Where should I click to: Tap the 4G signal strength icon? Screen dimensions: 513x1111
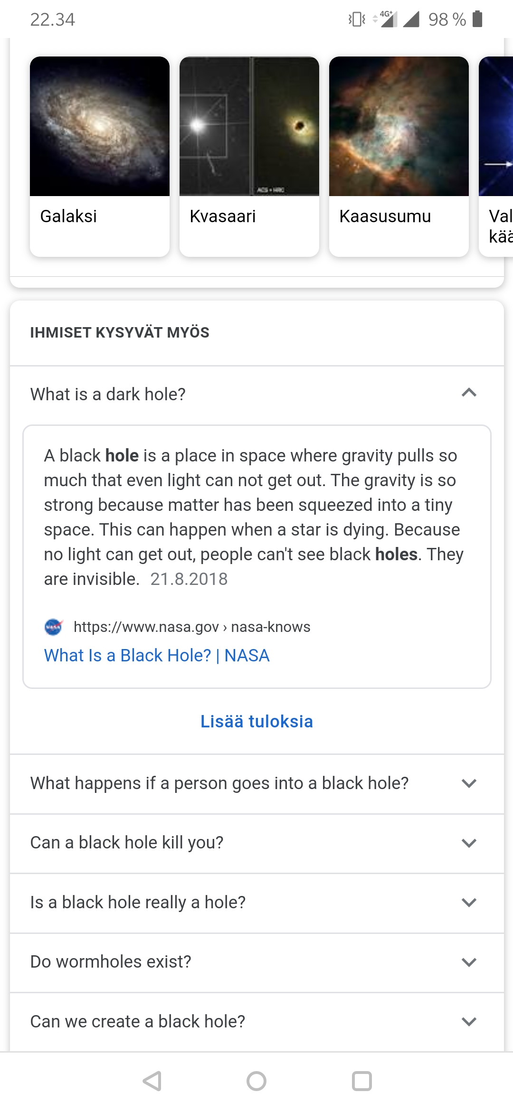(x=386, y=19)
